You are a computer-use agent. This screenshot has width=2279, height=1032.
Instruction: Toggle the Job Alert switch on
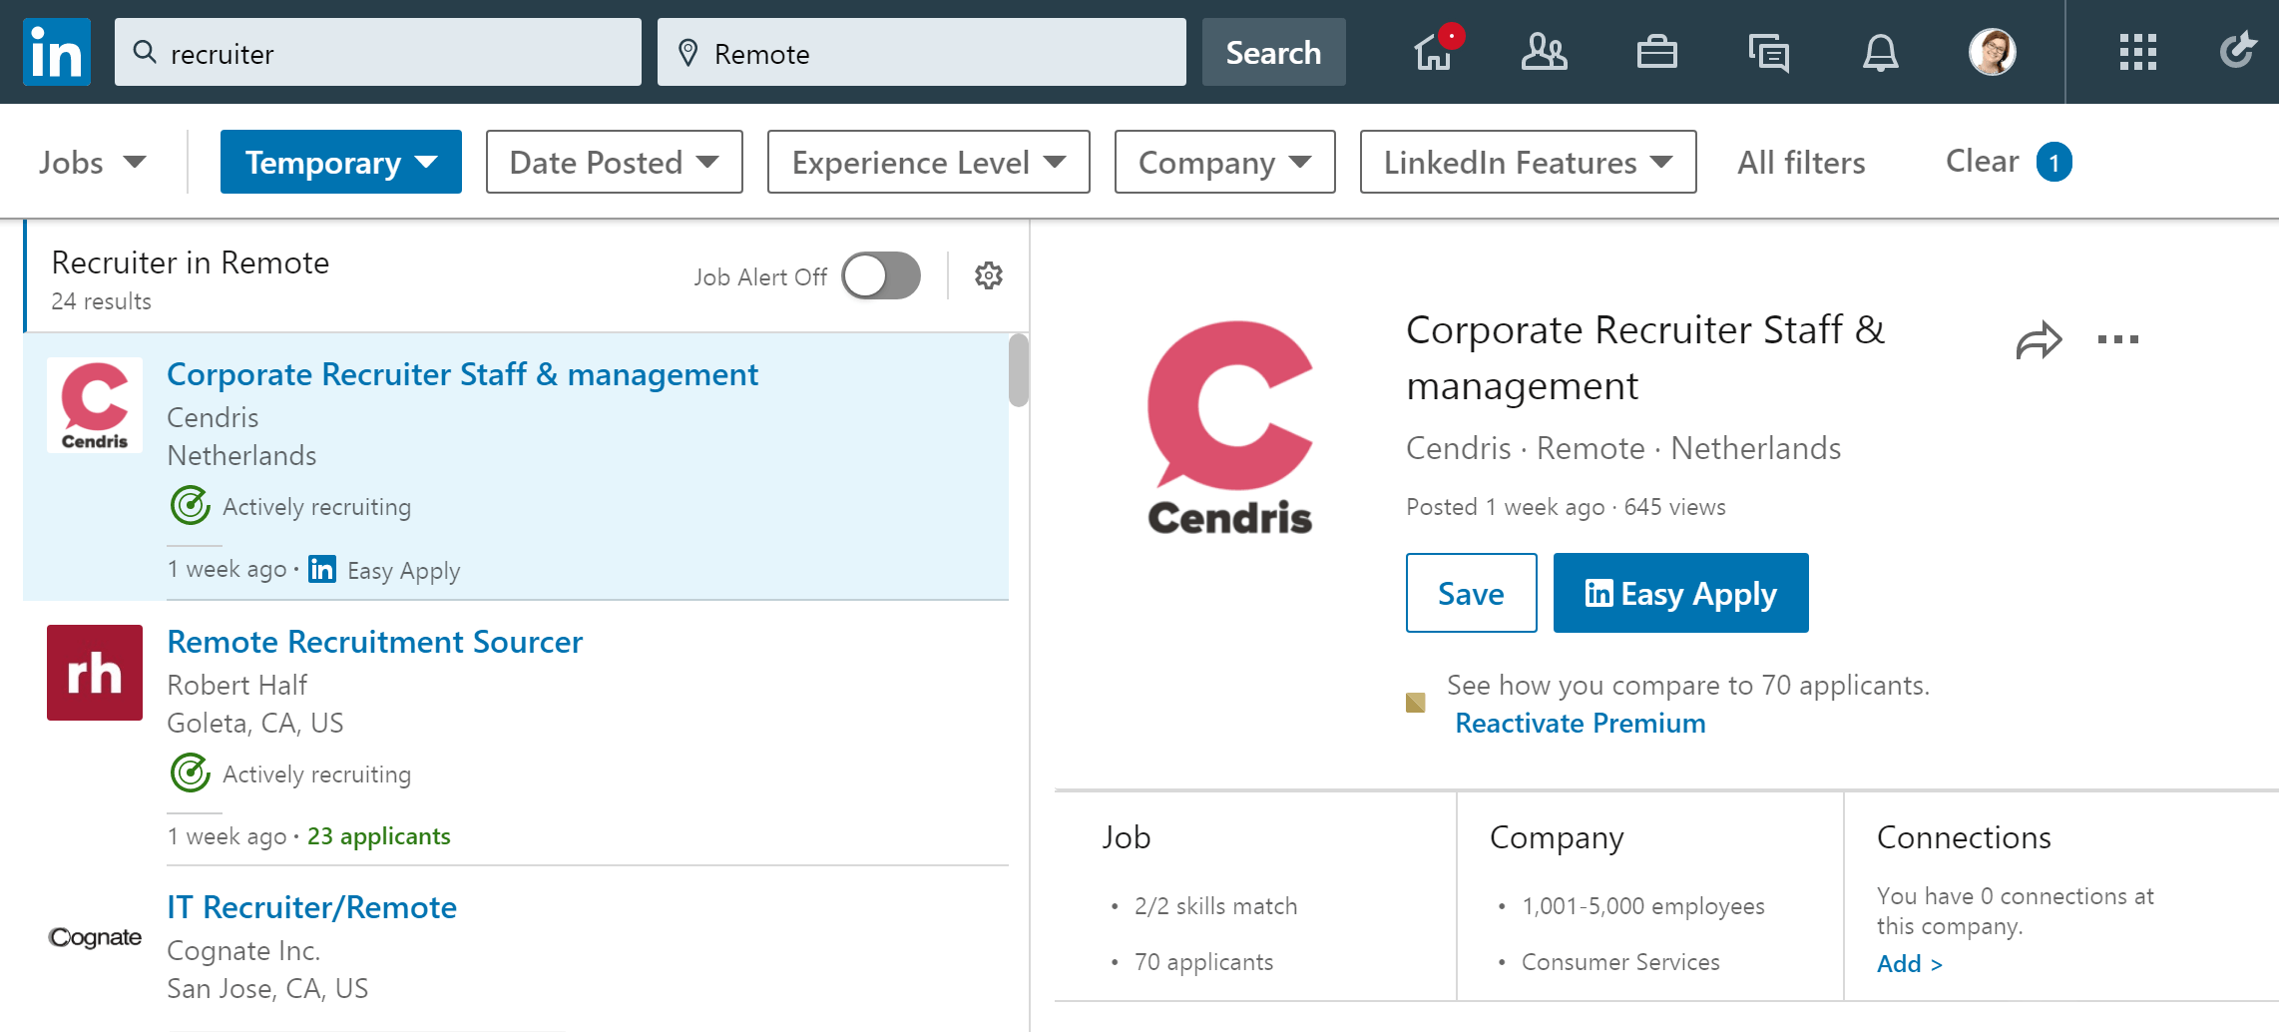click(880, 275)
